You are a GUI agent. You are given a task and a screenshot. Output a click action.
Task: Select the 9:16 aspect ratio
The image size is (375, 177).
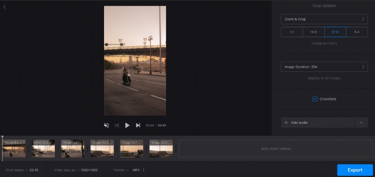pyautogui.click(x=335, y=32)
